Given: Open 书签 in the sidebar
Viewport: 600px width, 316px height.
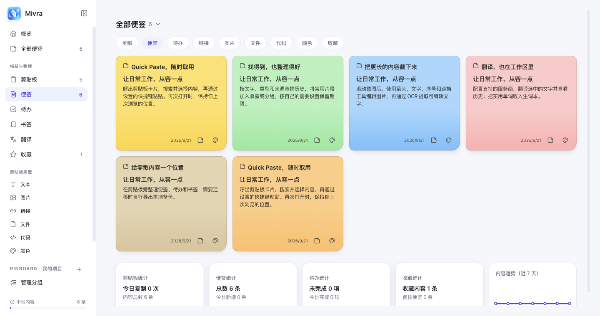Looking at the screenshot, I should pos(46,124).
